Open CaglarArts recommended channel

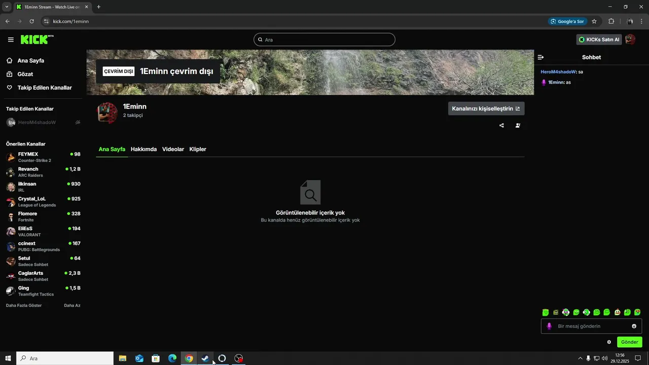click(x=43, y=276)
